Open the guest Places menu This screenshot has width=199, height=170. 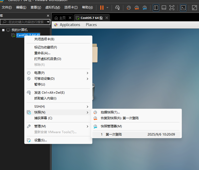pos(91,25)
